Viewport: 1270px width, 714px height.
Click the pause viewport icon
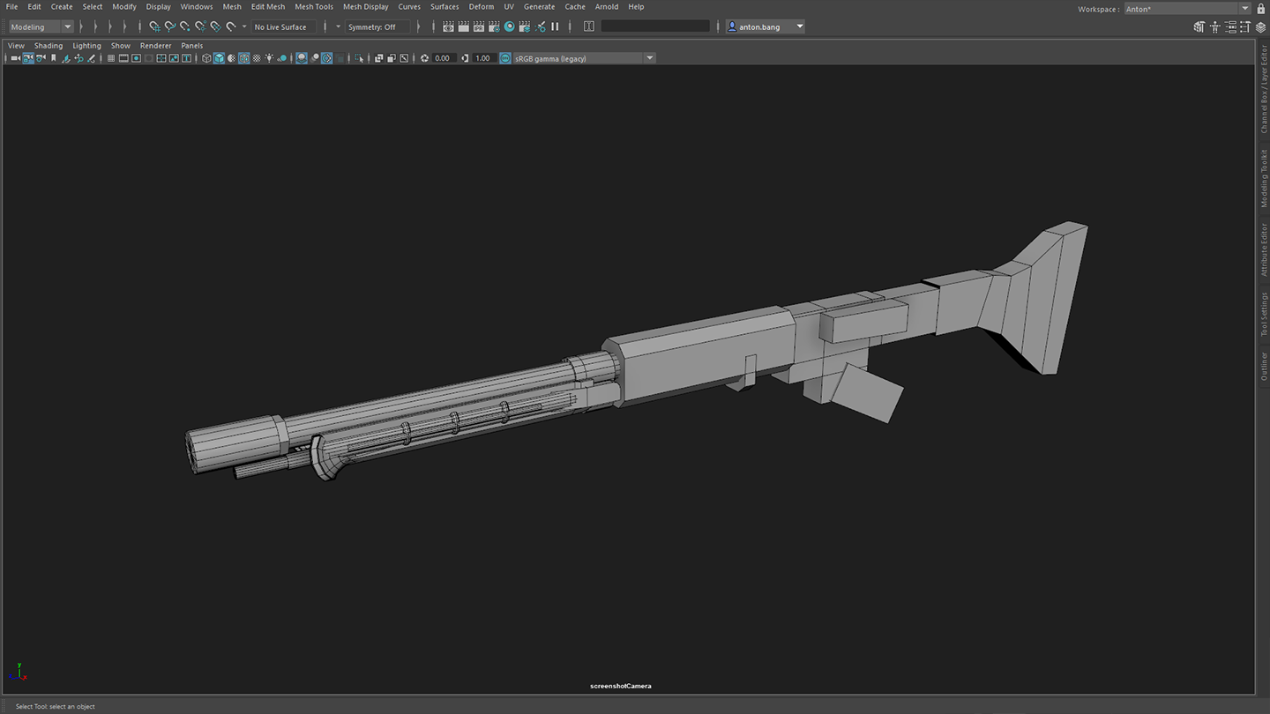(555, 26)
